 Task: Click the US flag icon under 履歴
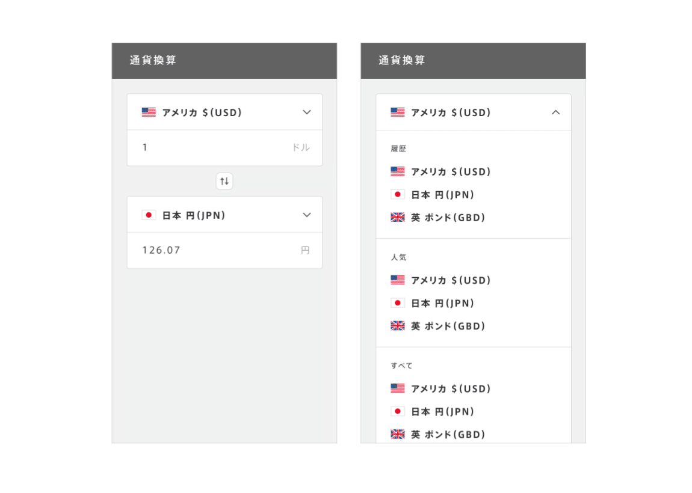[x=398, y=171]
